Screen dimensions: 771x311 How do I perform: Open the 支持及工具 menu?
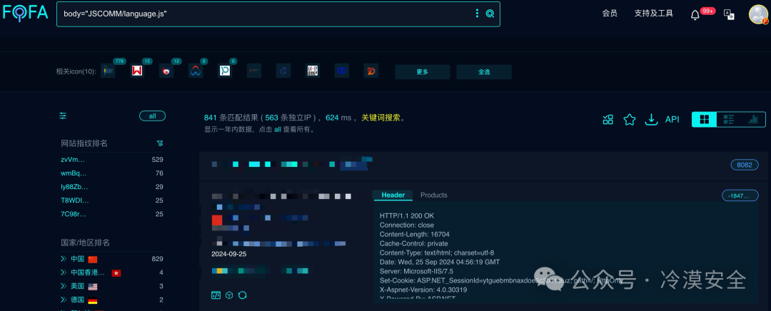[653, 14]
